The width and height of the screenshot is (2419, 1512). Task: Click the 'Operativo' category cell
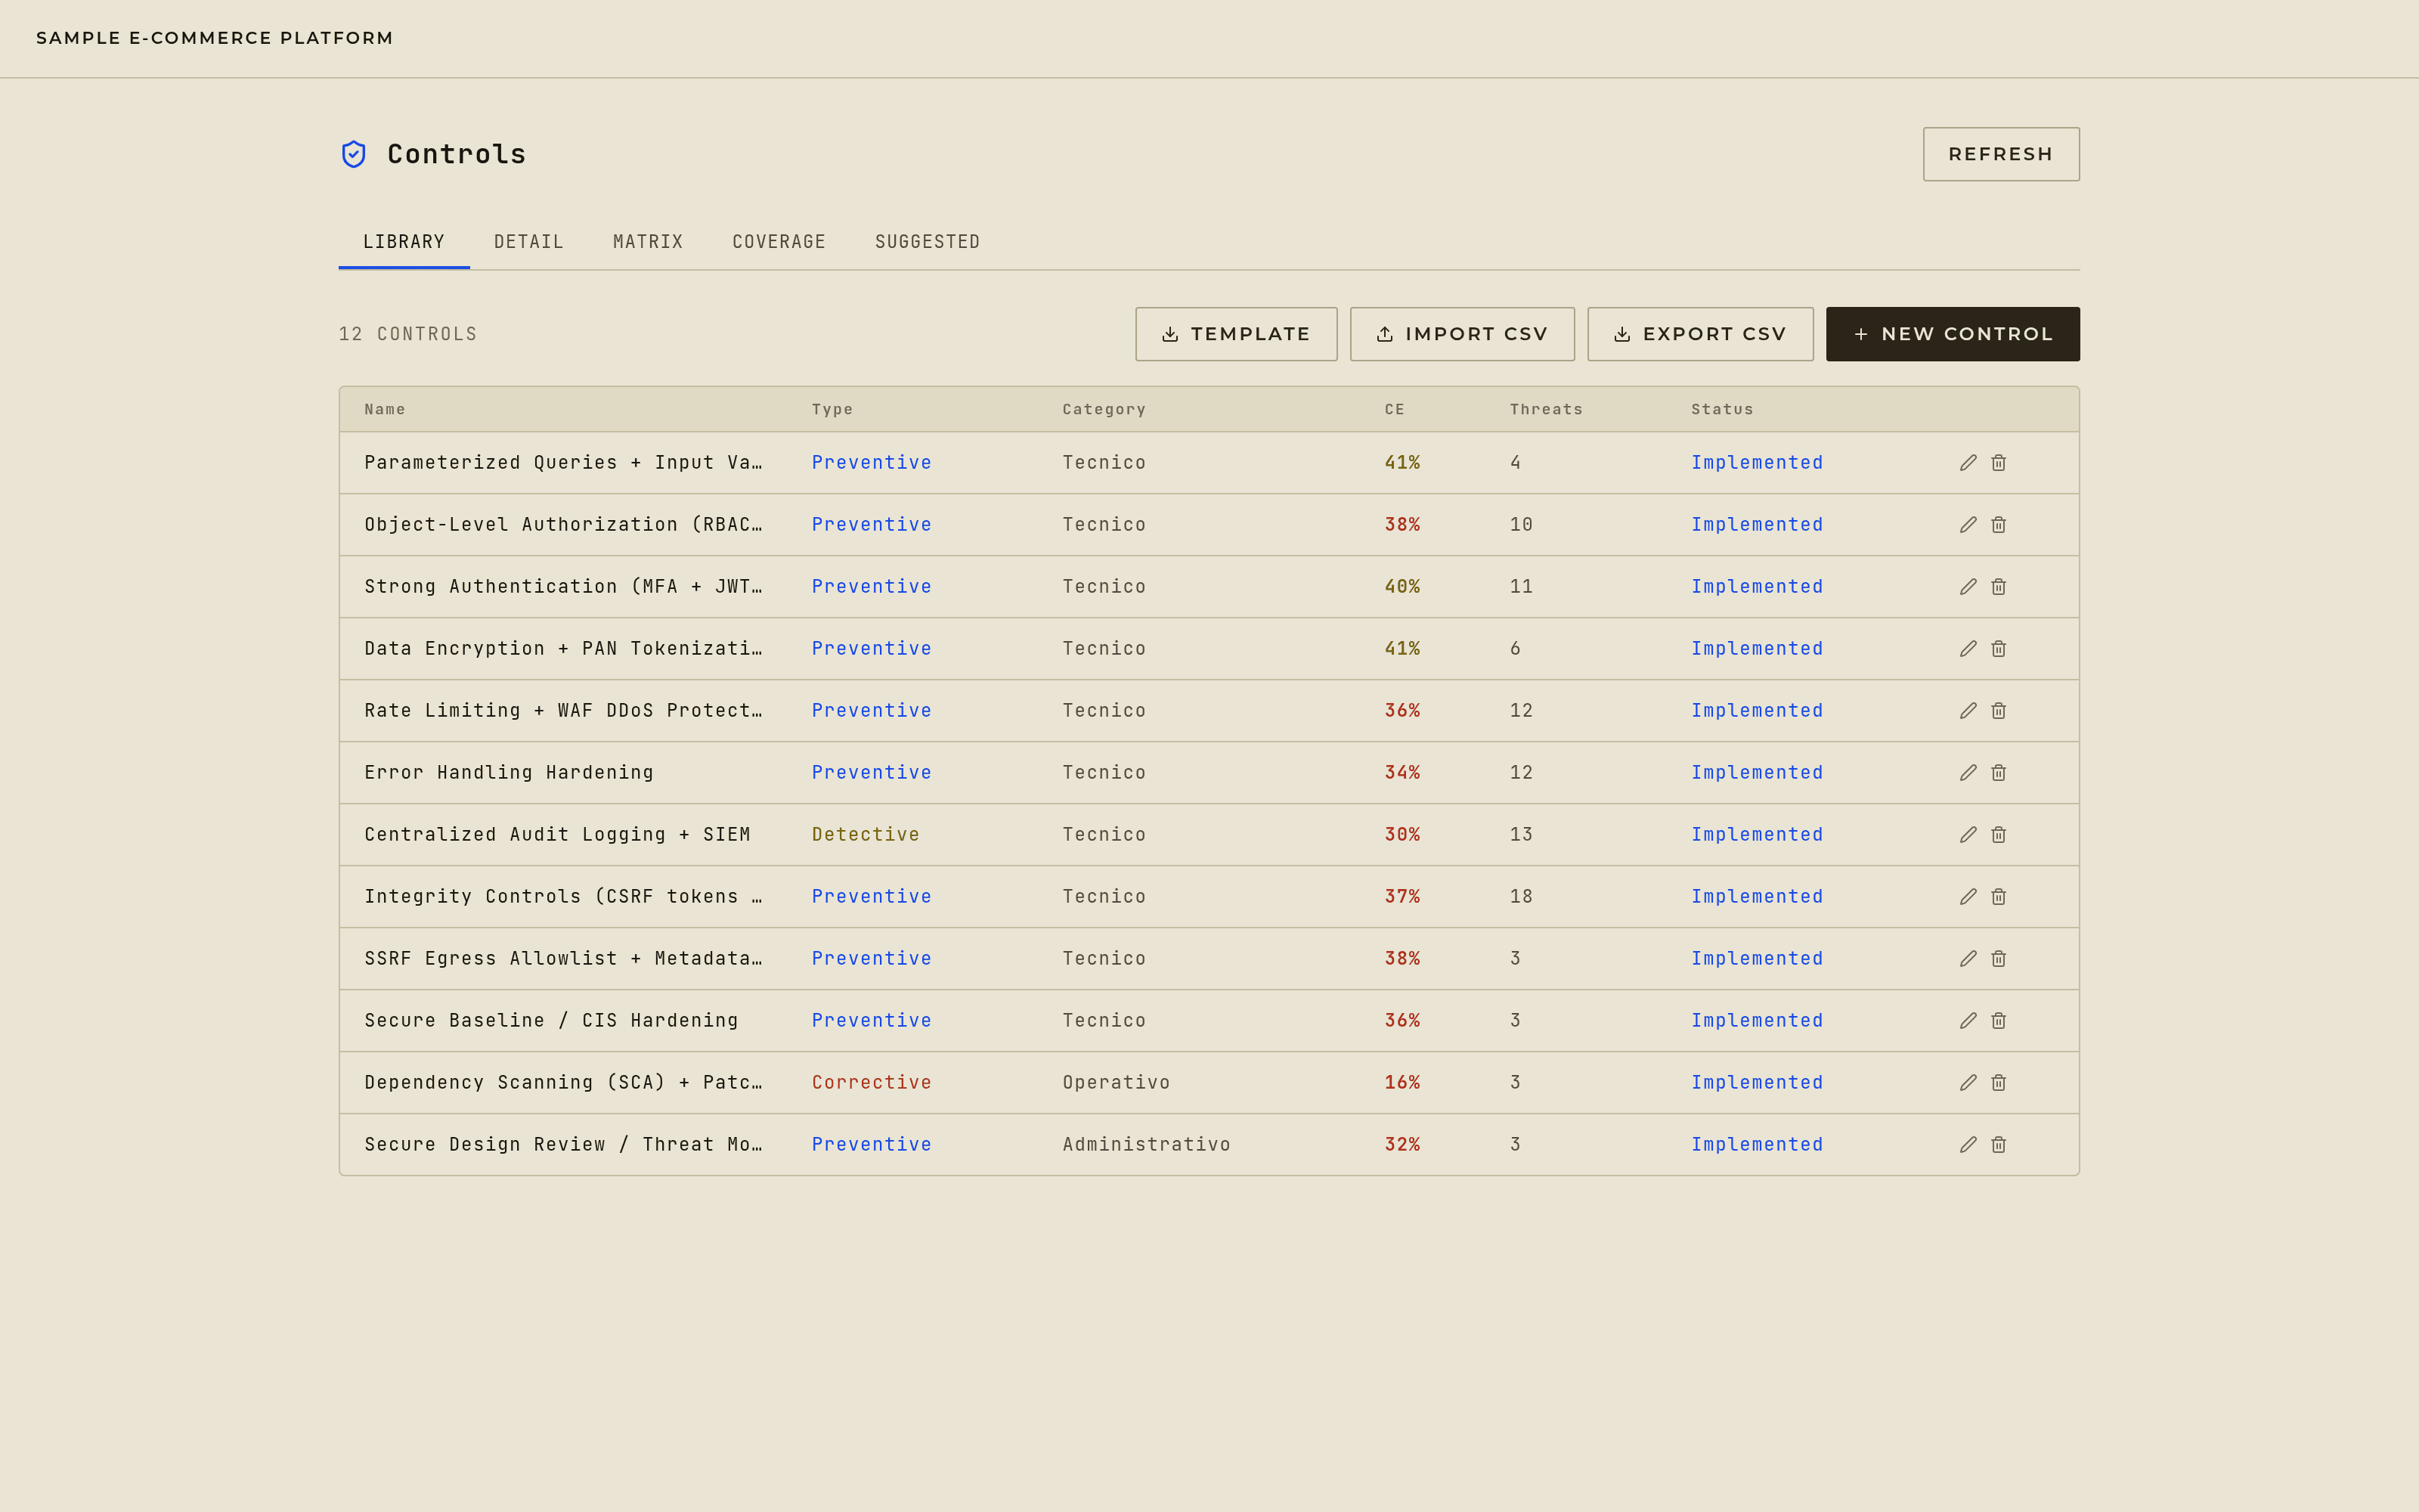[x=1116, y=1083]
